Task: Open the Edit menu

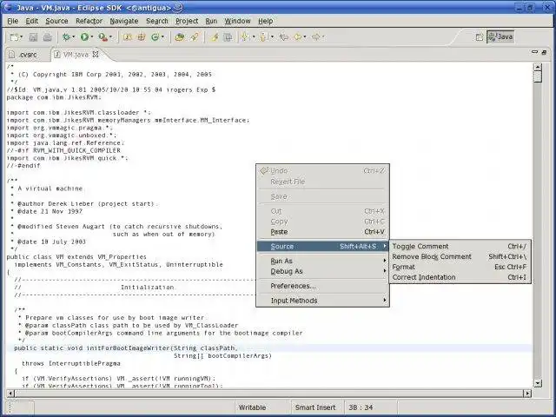Action: coord(32,21)
